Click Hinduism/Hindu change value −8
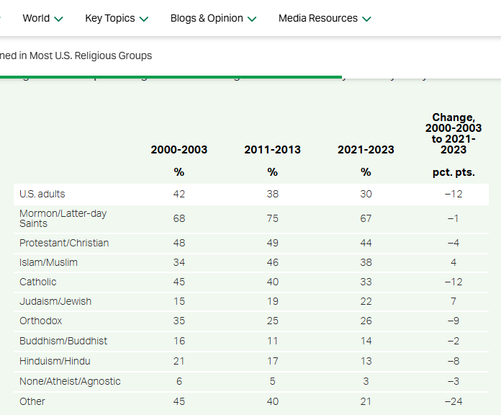 click(x=453, y=361)
